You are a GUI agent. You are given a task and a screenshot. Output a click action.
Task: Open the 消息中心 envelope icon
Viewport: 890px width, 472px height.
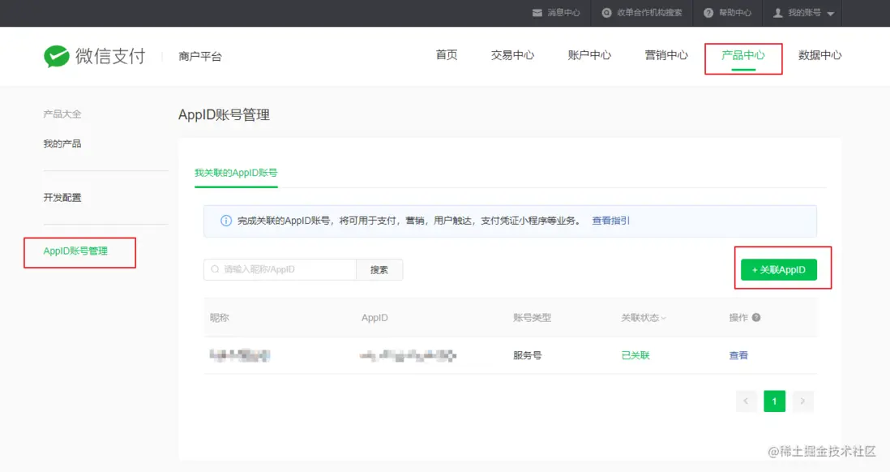click(x=537, y=12)
